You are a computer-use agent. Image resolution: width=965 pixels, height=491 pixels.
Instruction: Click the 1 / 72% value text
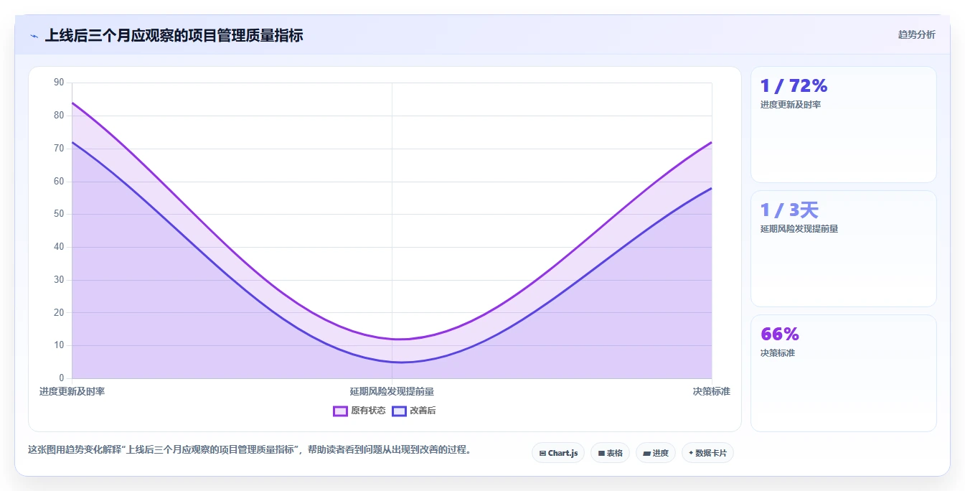click(x=794, y=85)
